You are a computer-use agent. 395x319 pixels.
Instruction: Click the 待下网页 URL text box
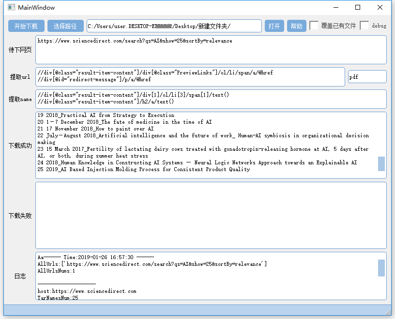(211, 50)
